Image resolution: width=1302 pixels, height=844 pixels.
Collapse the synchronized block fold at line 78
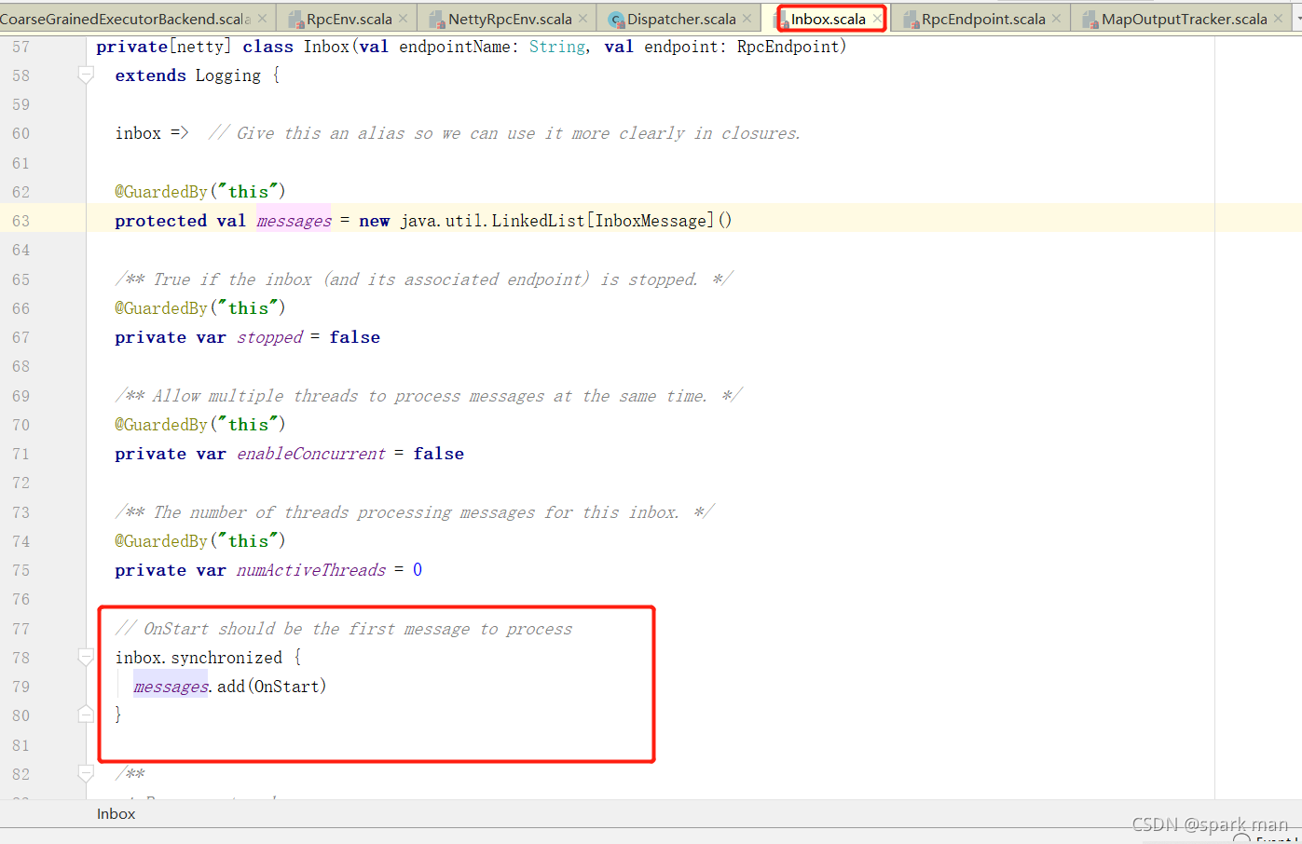(86, 658)
